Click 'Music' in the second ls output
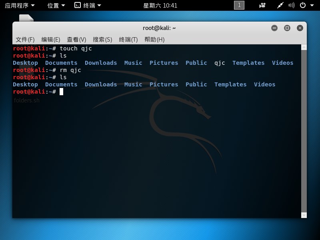 coord(133,84)
